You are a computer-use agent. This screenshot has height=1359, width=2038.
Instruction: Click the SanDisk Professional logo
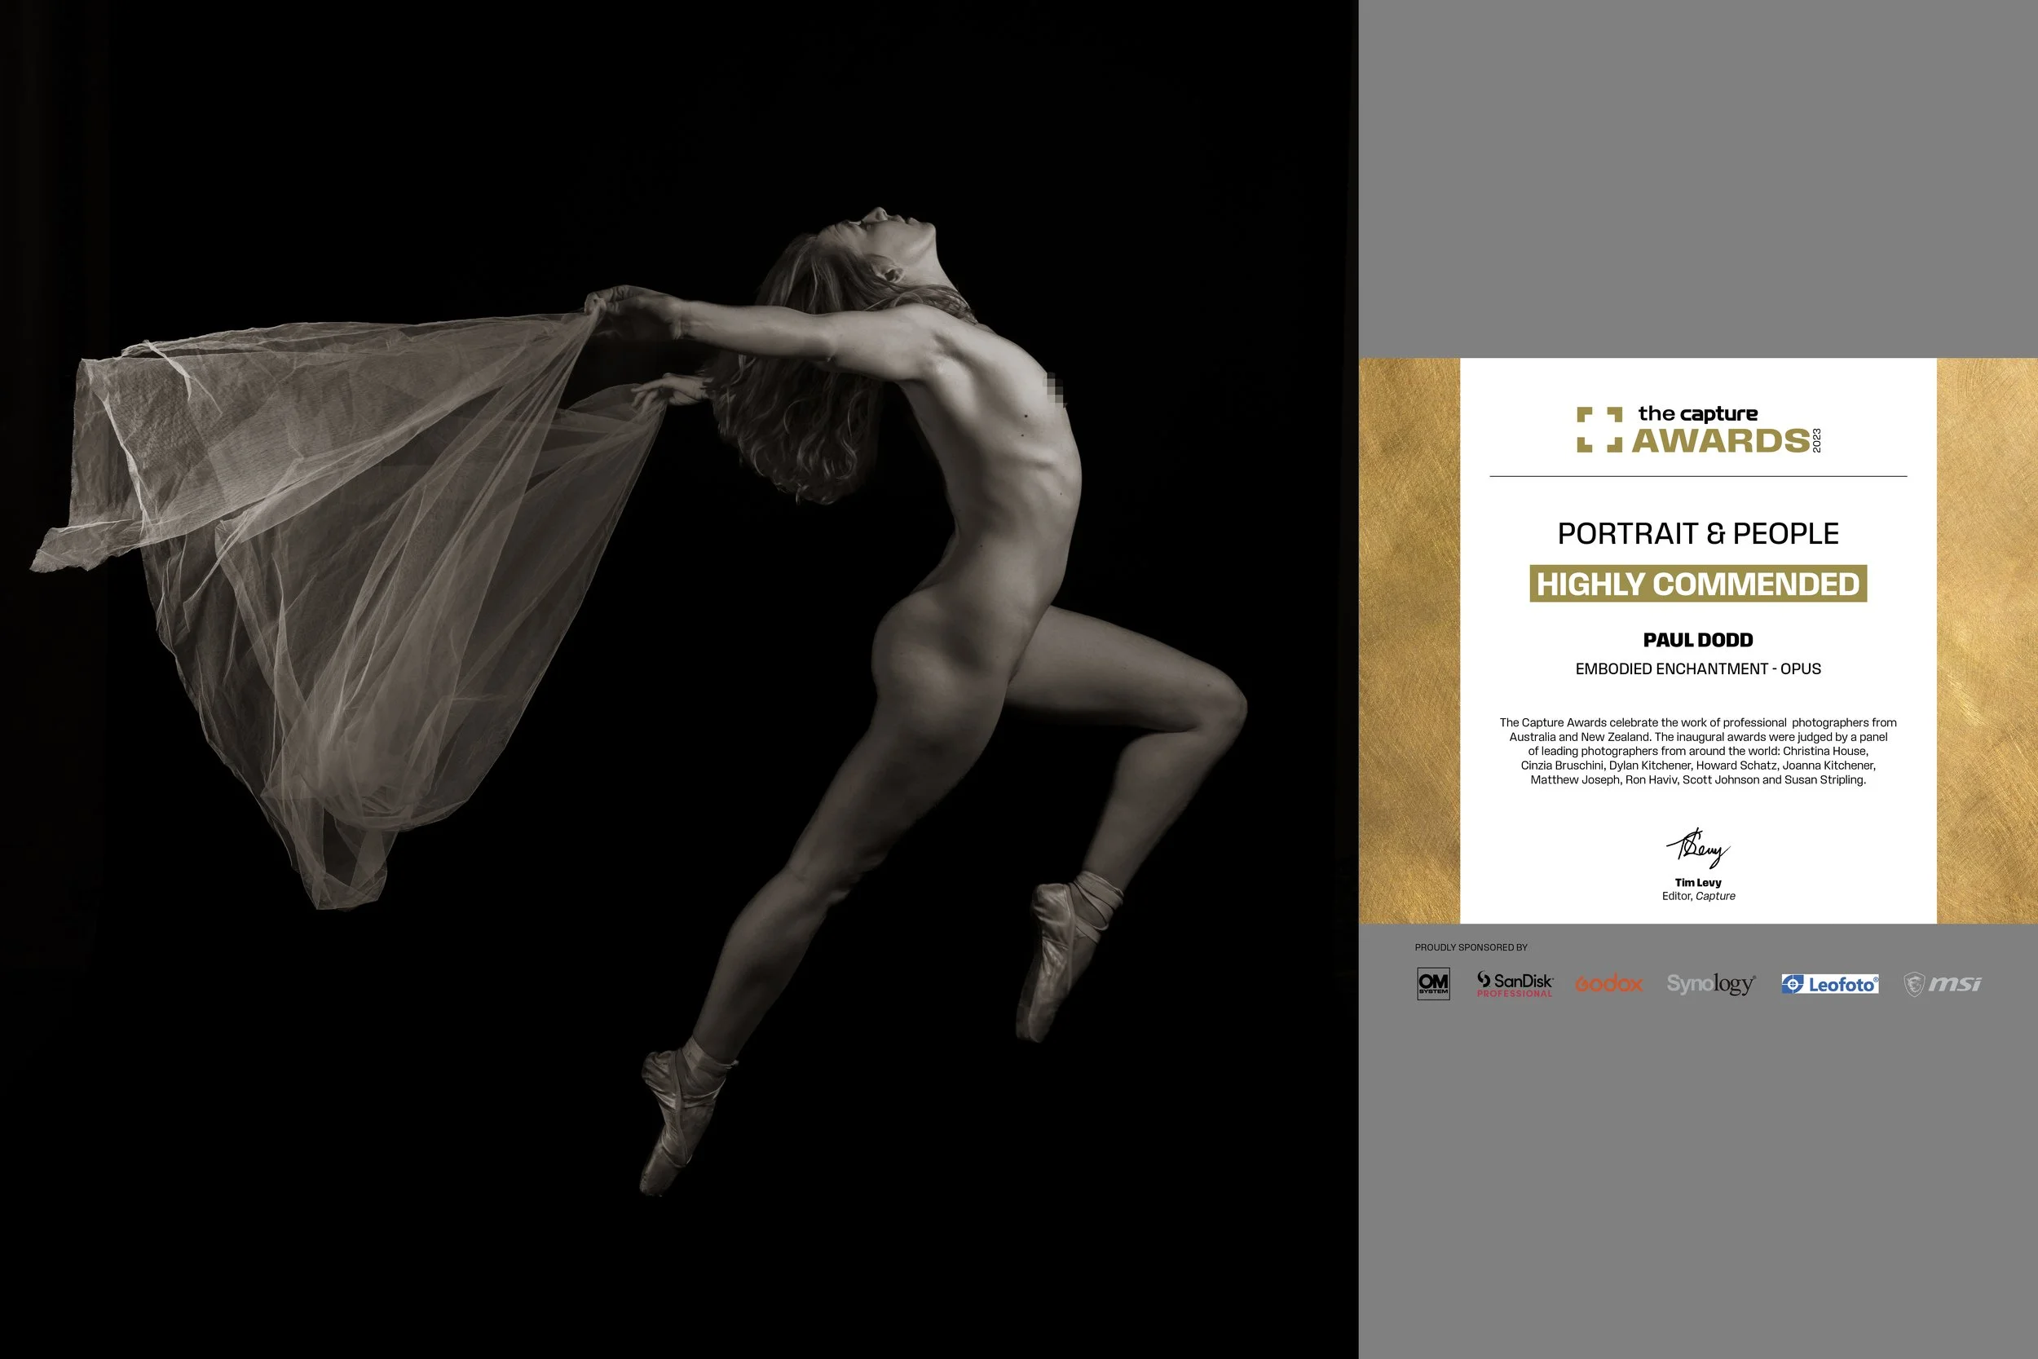[1515, 985]
